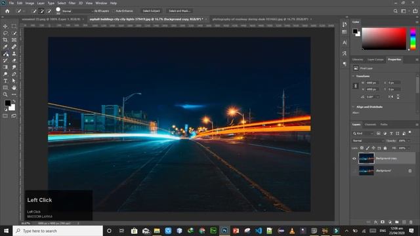This screenshot has height=236, width=420.
Task: Select the Pen tool
Action: coord(14,74)
